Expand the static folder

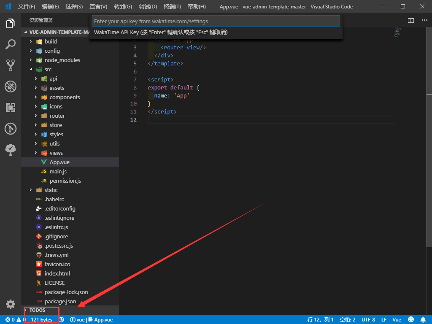tap(70, 190)
